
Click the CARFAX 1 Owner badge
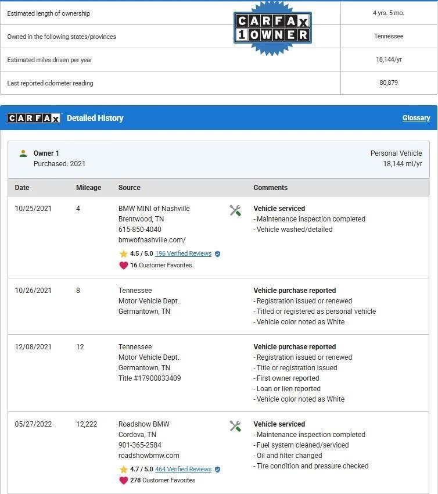pyautogui.click(x=272, y=27)
